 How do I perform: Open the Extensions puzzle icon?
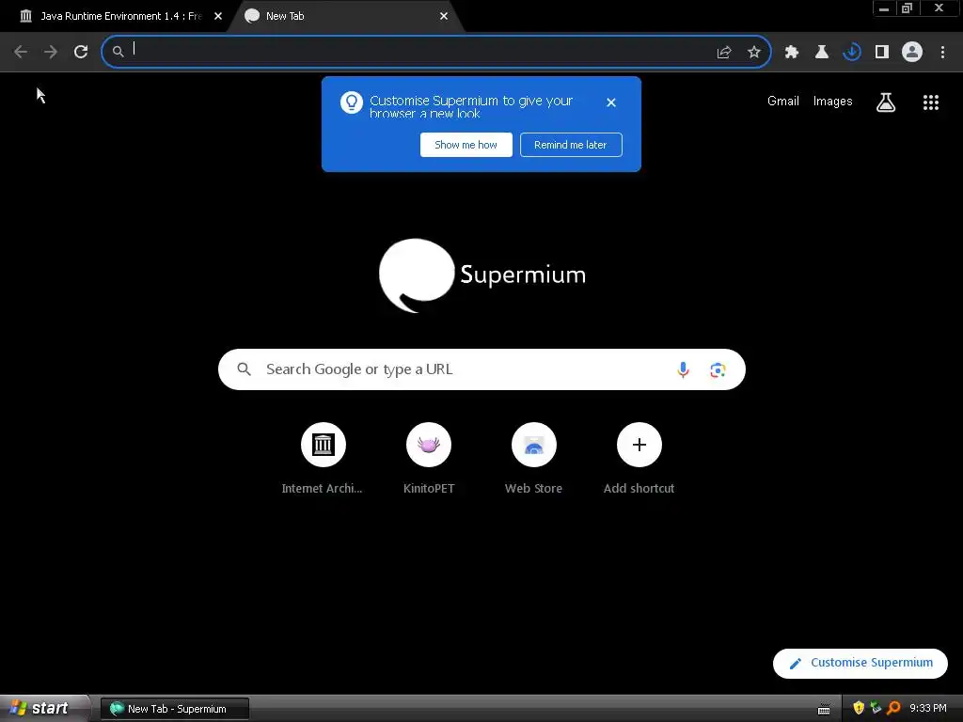click(792, 53)
